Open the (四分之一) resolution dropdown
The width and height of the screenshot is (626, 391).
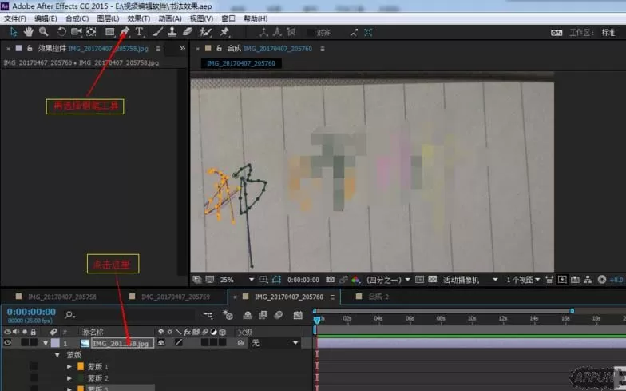[x=388, y=280]
